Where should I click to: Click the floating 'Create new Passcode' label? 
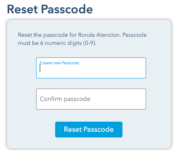coord(59,63)
